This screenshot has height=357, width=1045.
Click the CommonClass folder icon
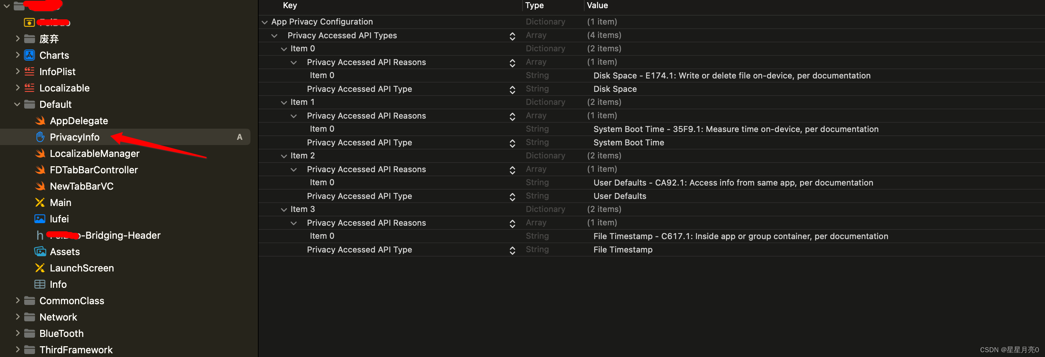click(x=29, y=301)
